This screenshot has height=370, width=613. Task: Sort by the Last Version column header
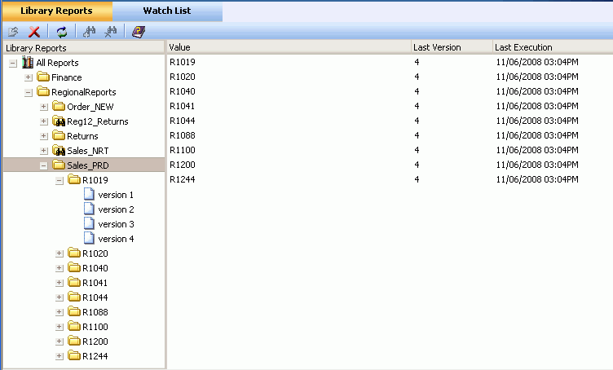[452, 47]
